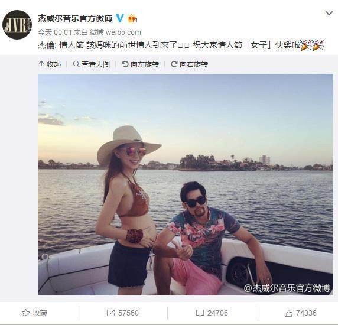Open 查看大图 to view the large image
This screenshot has height=325, width=338.
[x=92, y=64]
